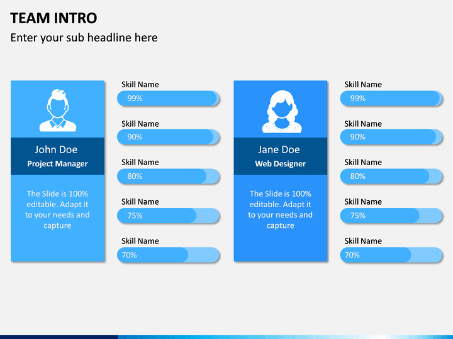
Task: Select Skill Name label above Jane's 70% bar
Action: pyautogui.click(x=363, y=241)
